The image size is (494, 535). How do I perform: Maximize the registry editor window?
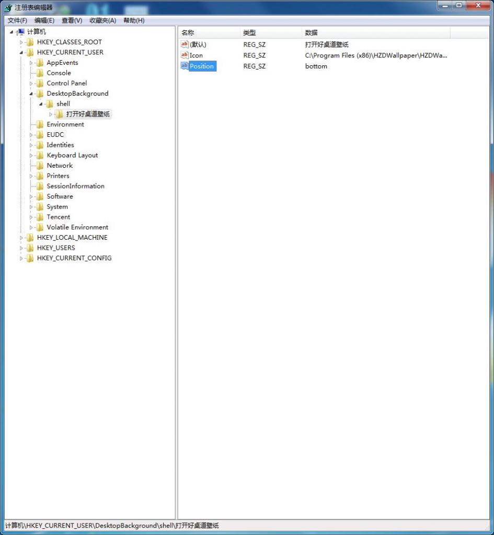coord(459,5)
